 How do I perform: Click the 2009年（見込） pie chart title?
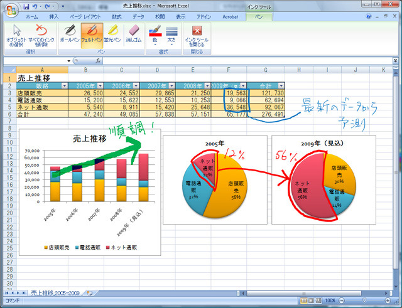point(323,144)
